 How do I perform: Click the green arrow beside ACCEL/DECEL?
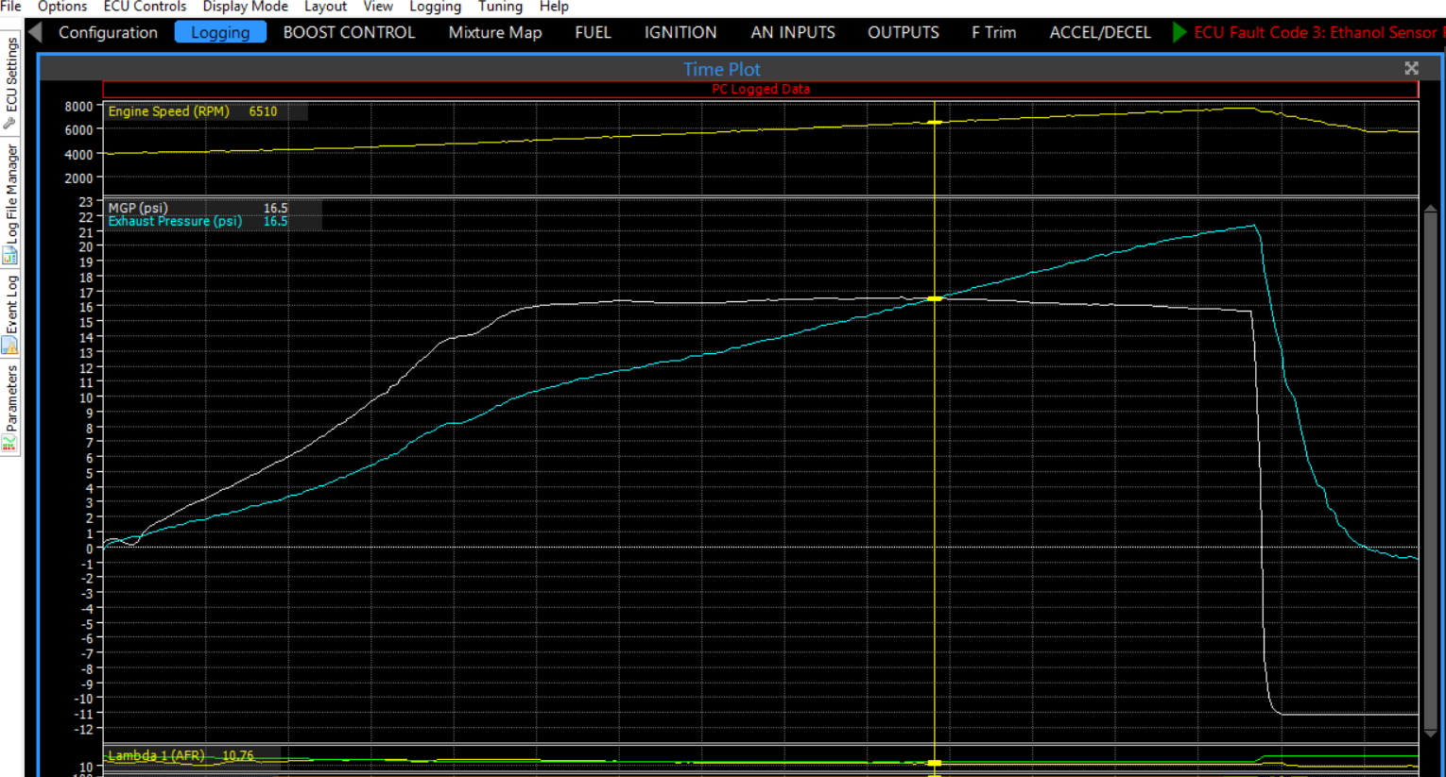point(1179,32)
